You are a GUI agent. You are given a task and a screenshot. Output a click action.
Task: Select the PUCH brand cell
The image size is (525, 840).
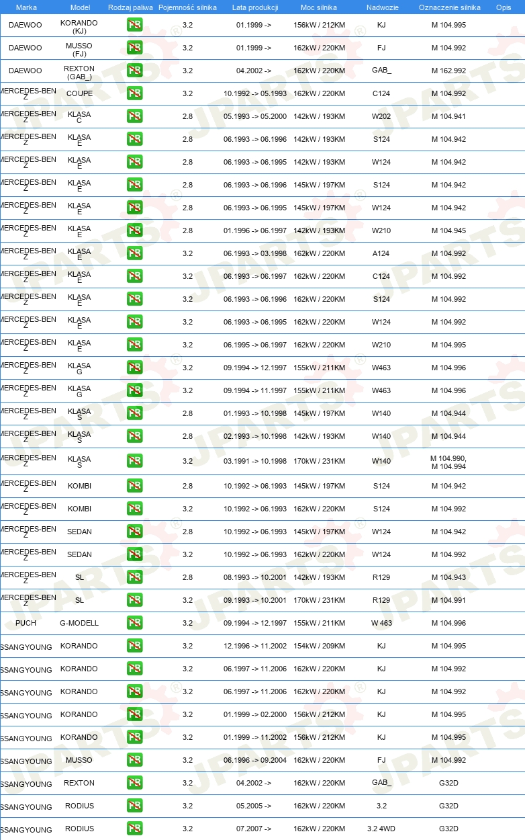(26, 624)
